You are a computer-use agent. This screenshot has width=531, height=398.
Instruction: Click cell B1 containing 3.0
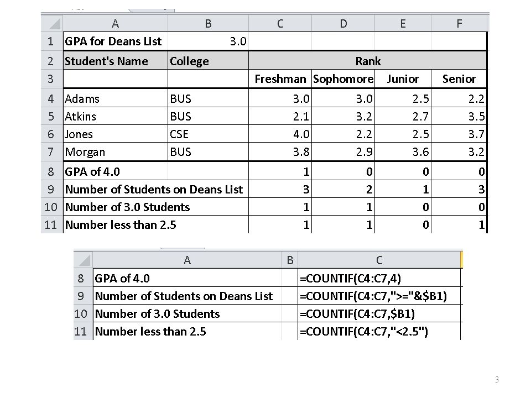coord(209,41)
